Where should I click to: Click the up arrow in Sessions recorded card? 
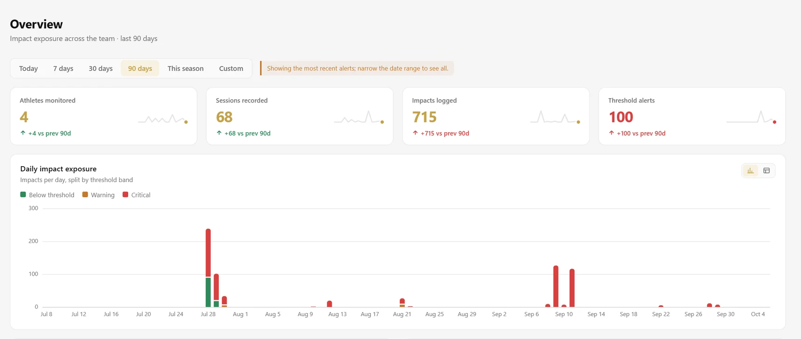point(219,133)
